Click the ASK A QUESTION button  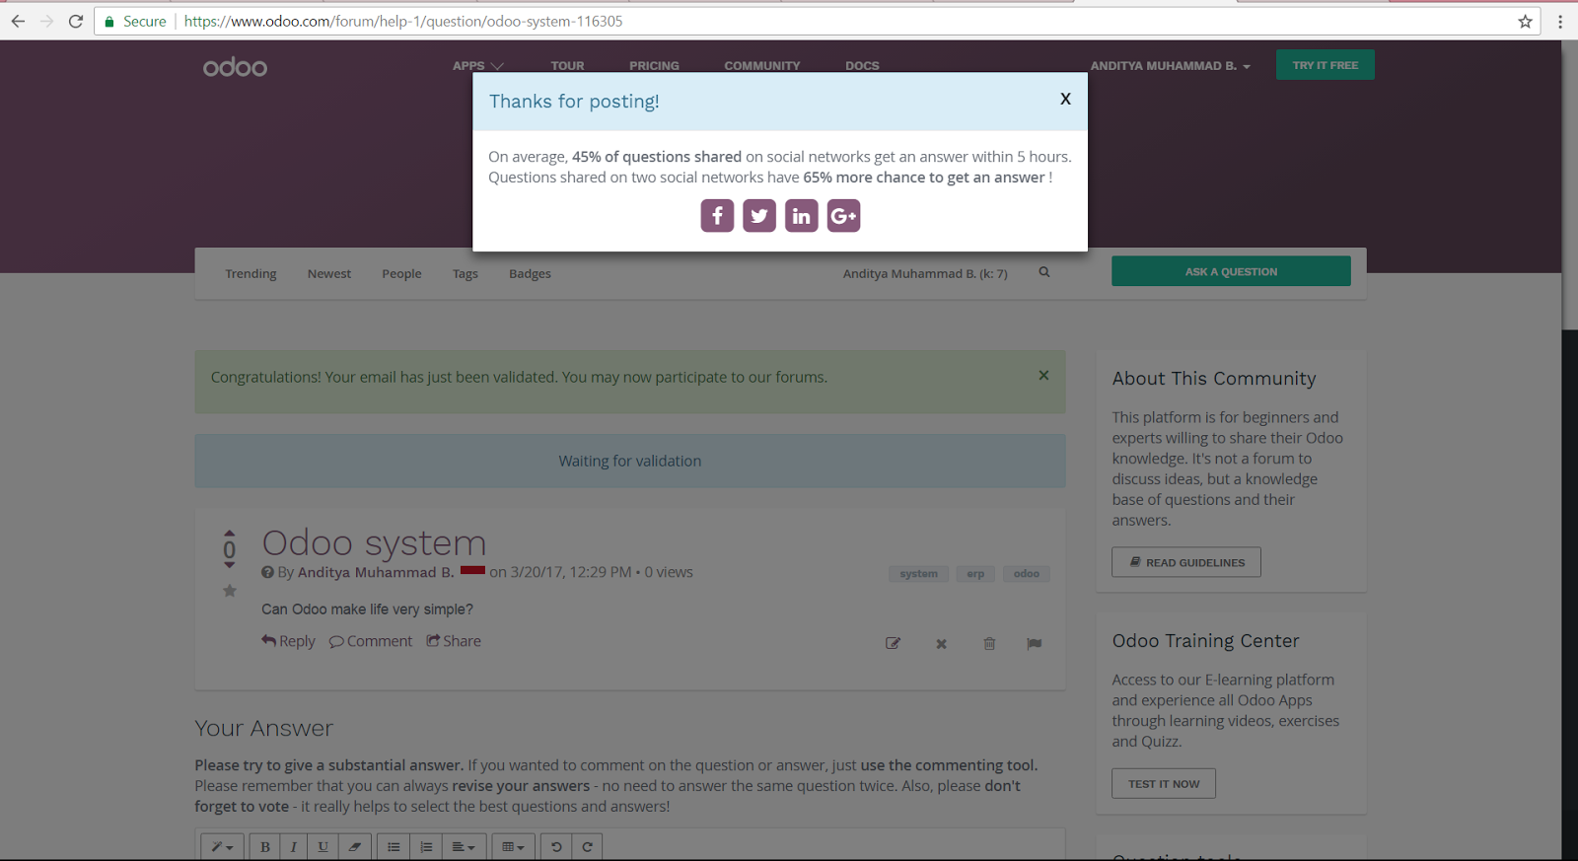click(1231, 271)
